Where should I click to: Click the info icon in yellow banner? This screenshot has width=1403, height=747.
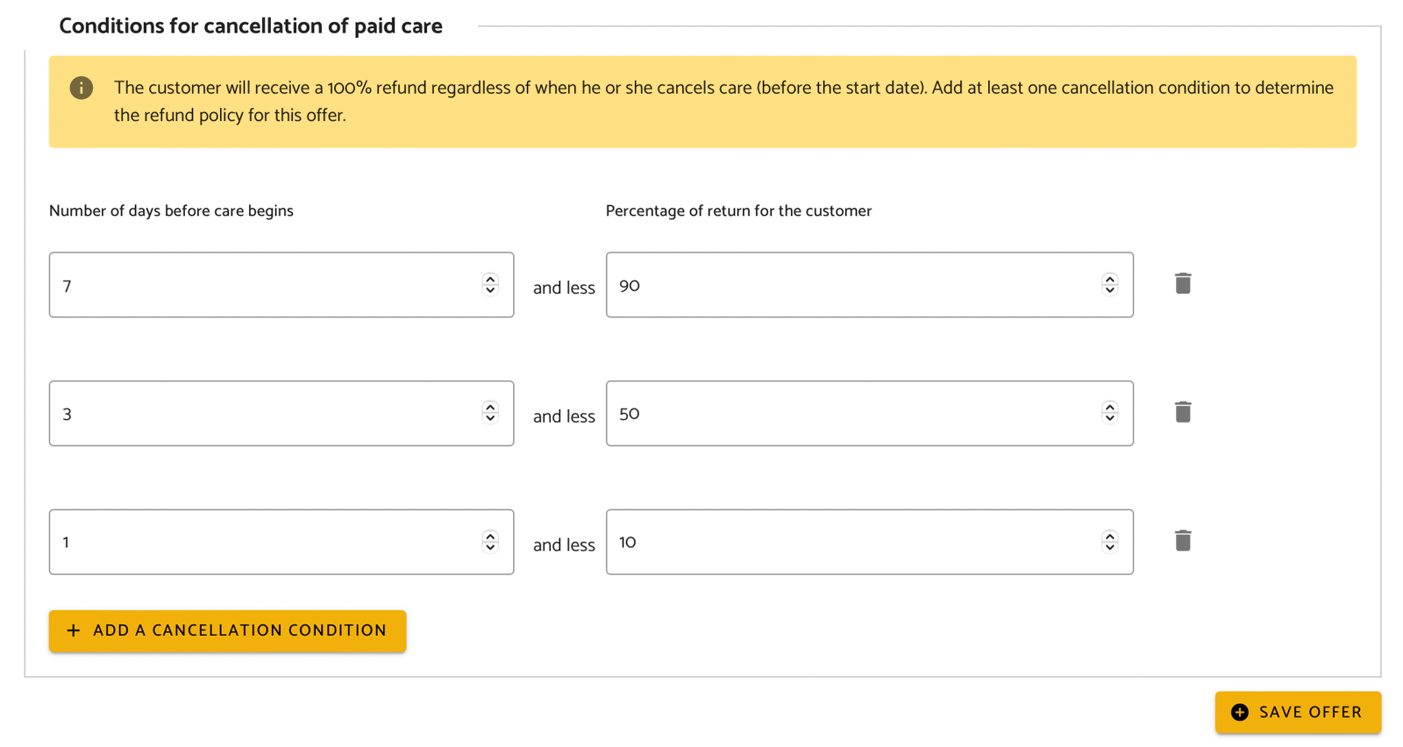tap(82, 88)
